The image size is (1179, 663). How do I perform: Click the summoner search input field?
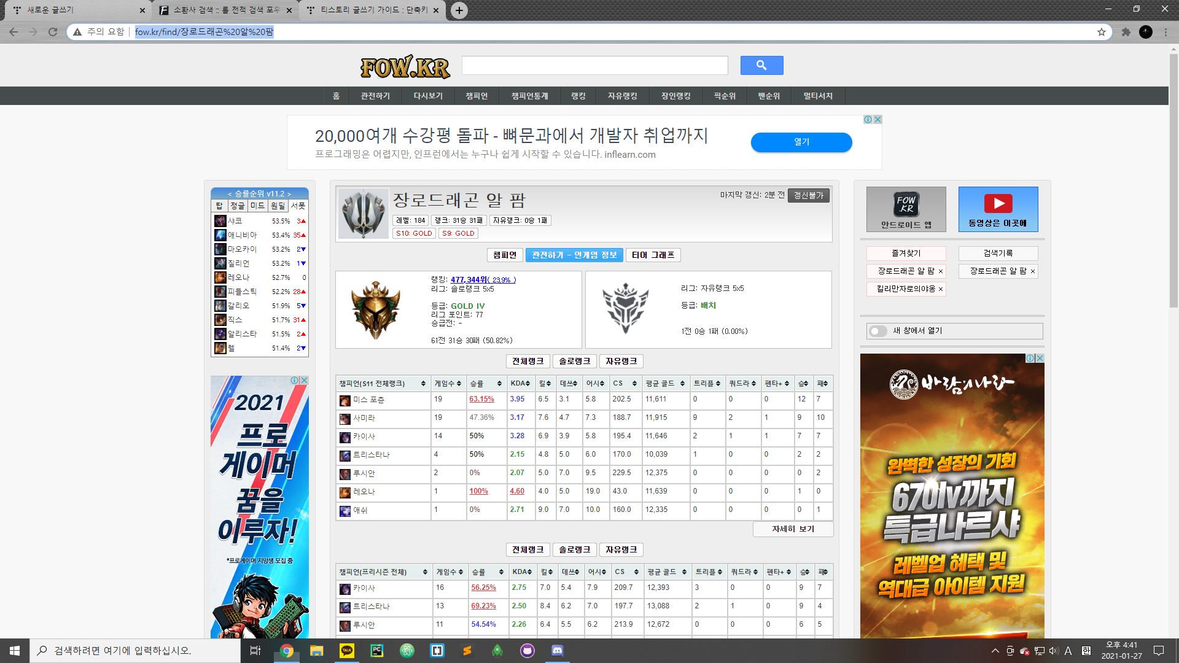point(594,65)
